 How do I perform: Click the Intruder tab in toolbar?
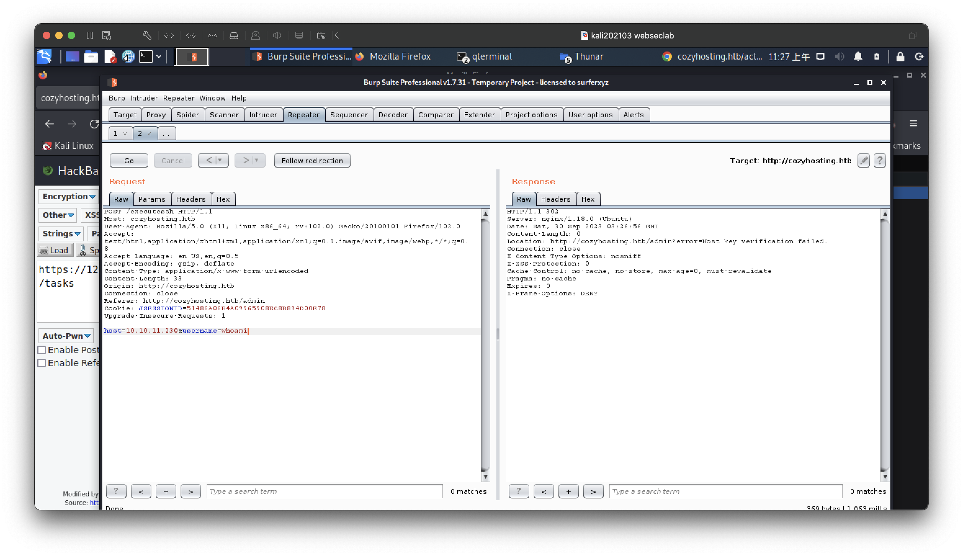click(x=262, y=114)
